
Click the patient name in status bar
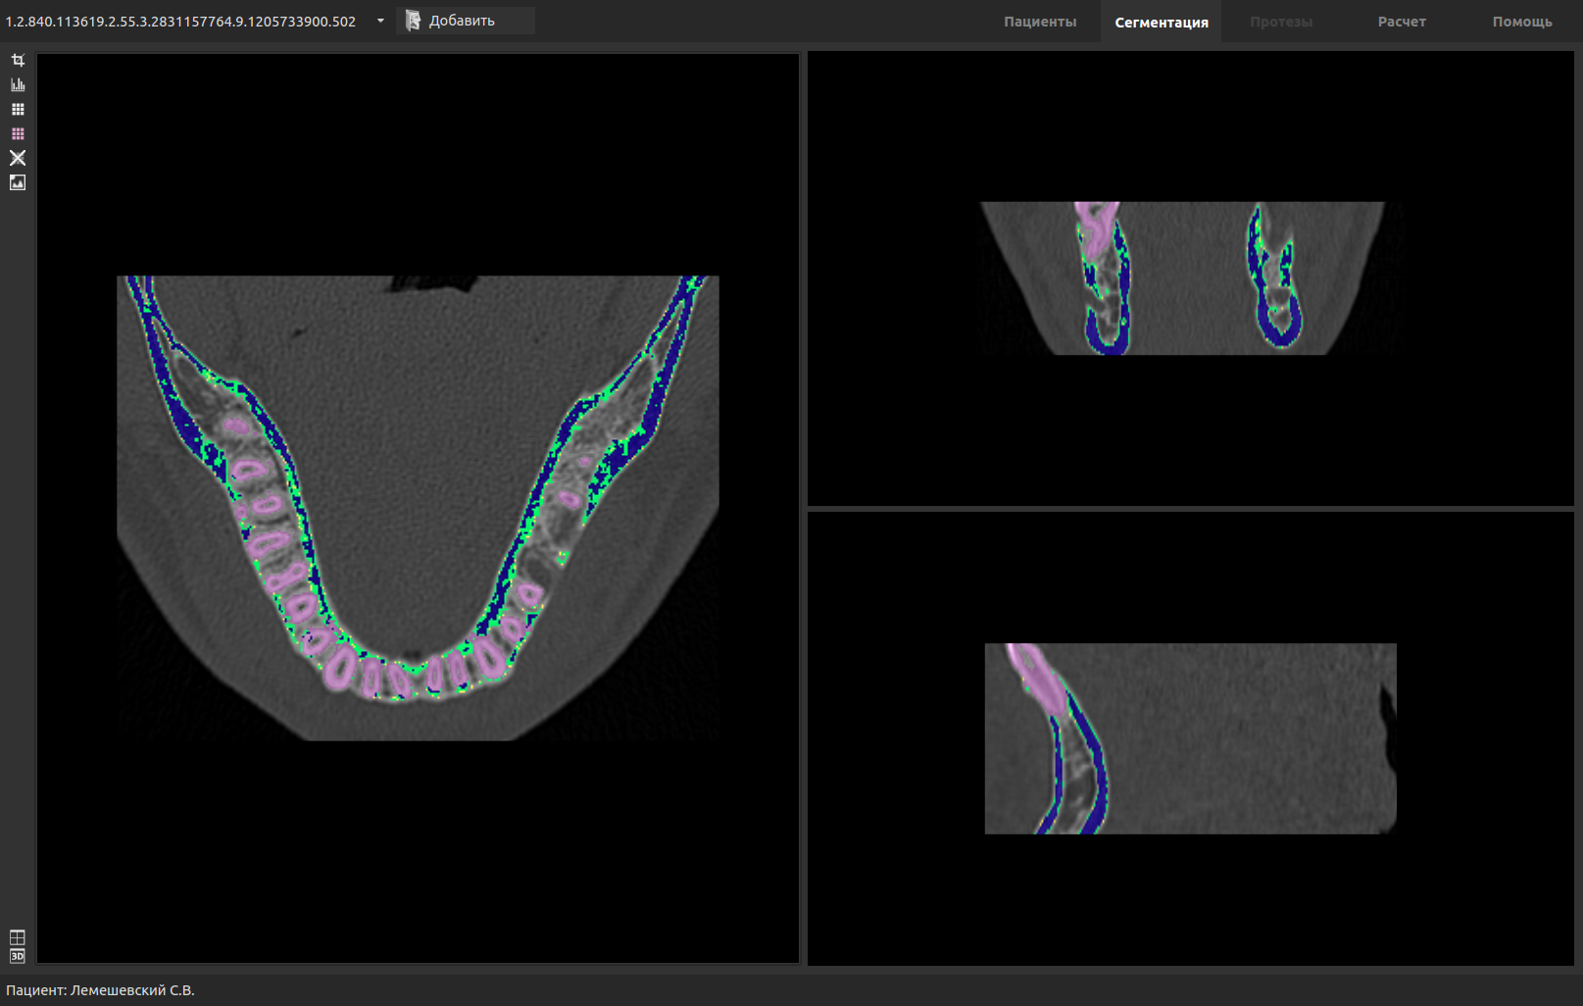[x=101, y=990]
